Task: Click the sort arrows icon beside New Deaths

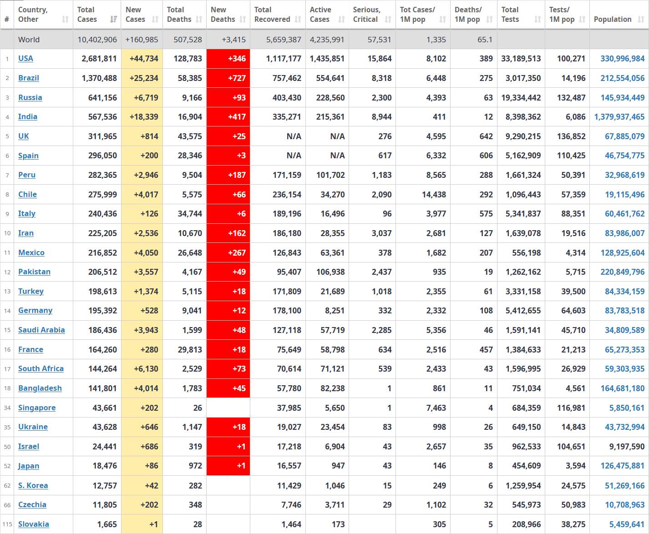Action: click(x=243, y=20)
